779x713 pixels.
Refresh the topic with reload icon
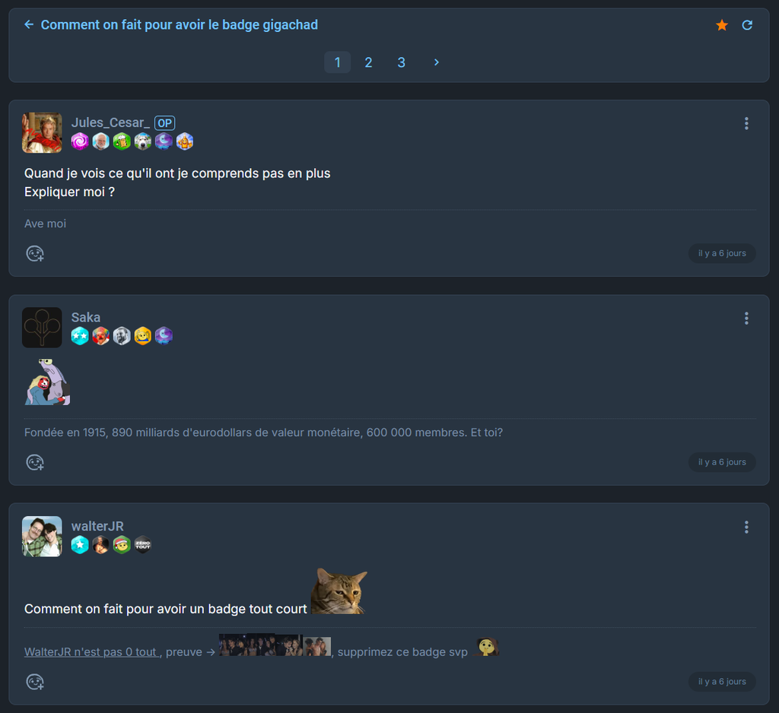[747, 25]
